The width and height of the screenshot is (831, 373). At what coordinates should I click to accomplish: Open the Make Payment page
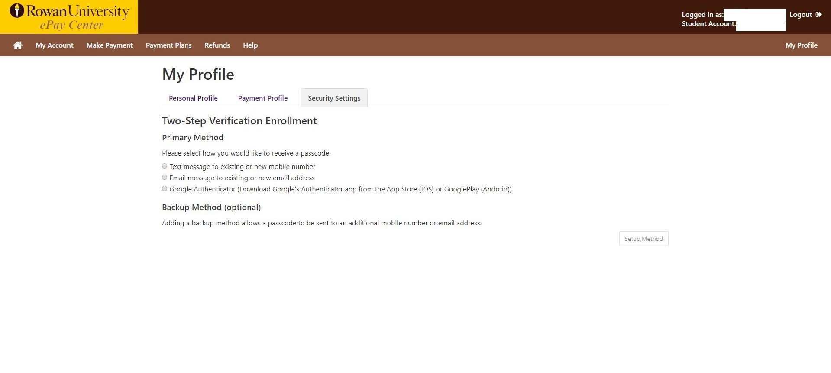(x=110, y=45)
